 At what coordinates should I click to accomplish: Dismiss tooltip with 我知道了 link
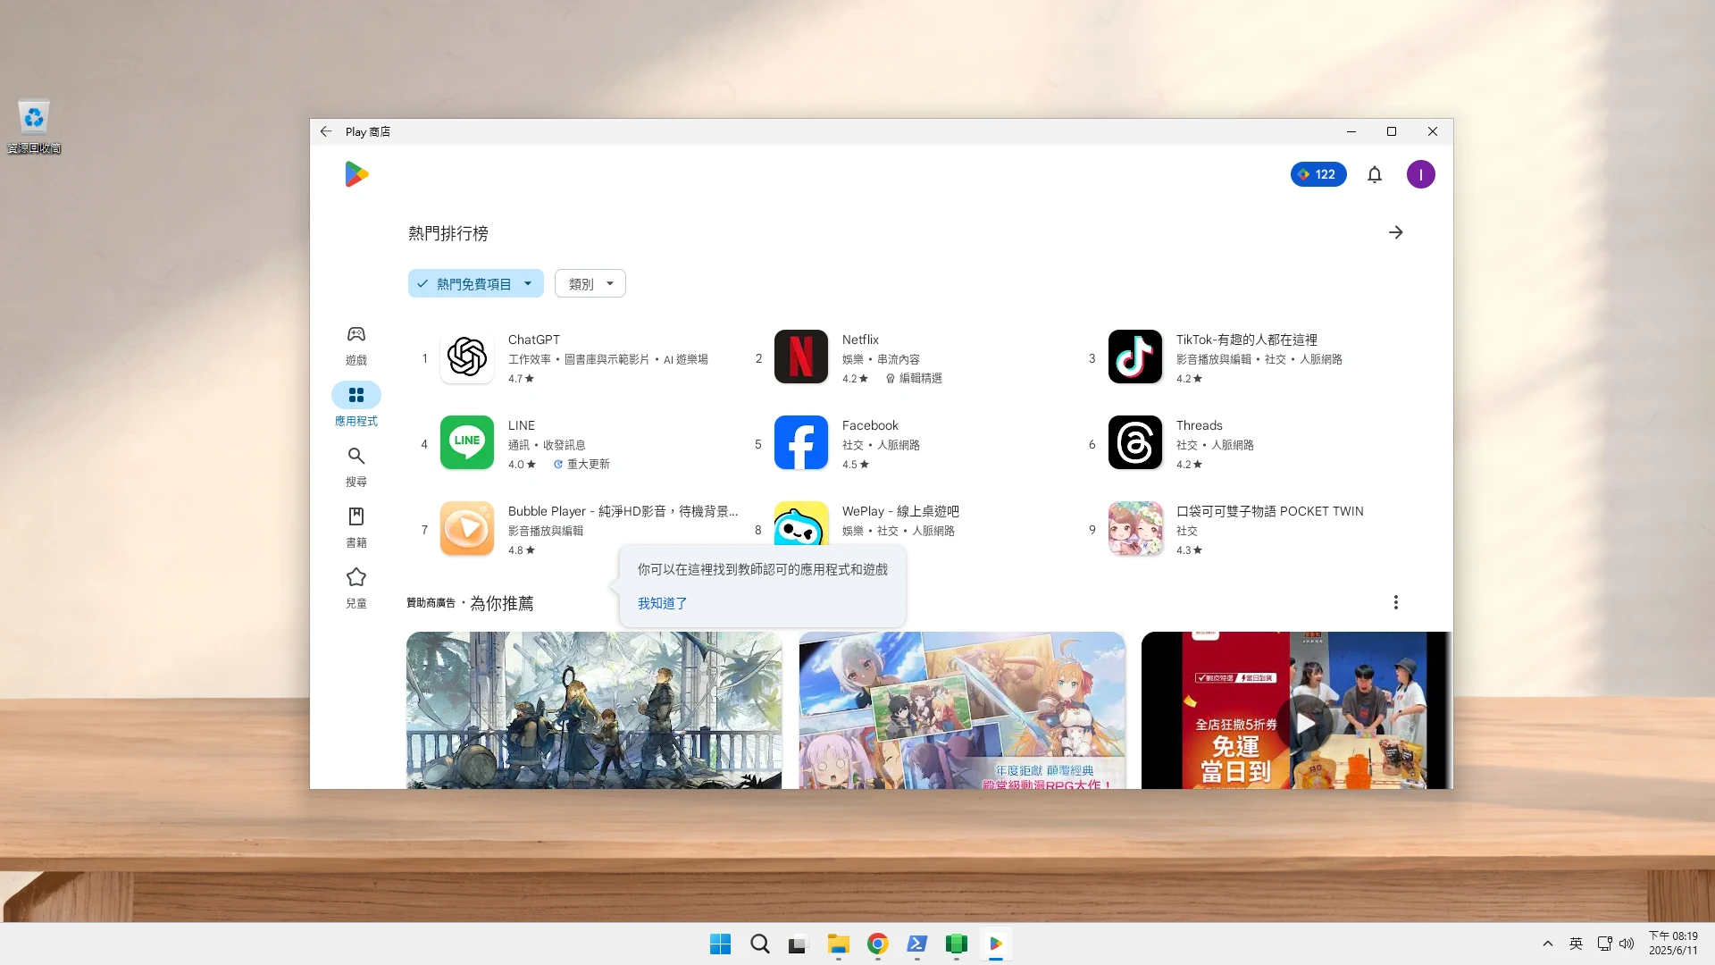662,603
